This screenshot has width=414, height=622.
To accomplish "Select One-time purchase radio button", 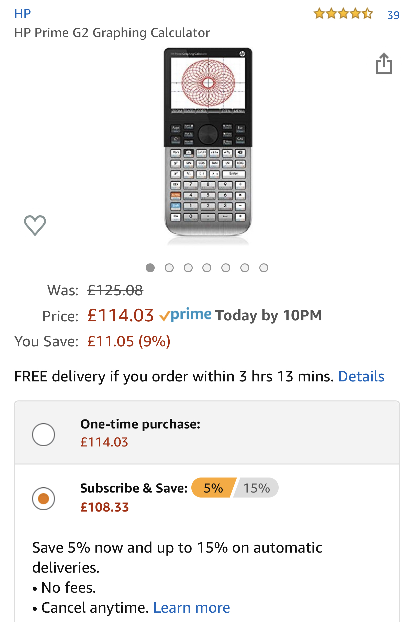I will [44, 434].
